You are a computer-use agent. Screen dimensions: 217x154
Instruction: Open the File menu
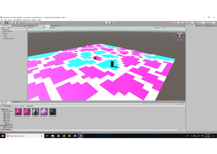(x=2, y=20)
